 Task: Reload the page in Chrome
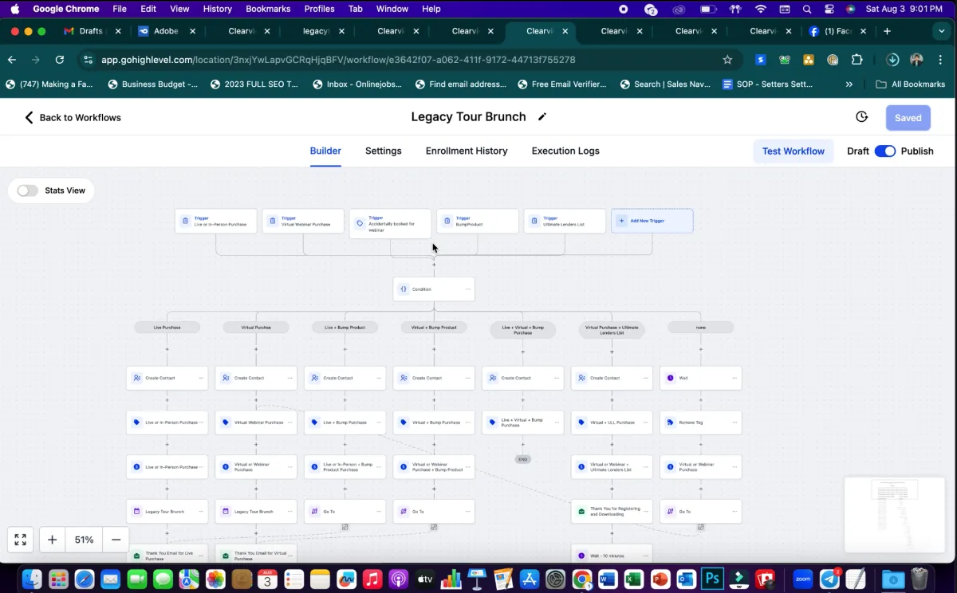(x=59, y=60)
